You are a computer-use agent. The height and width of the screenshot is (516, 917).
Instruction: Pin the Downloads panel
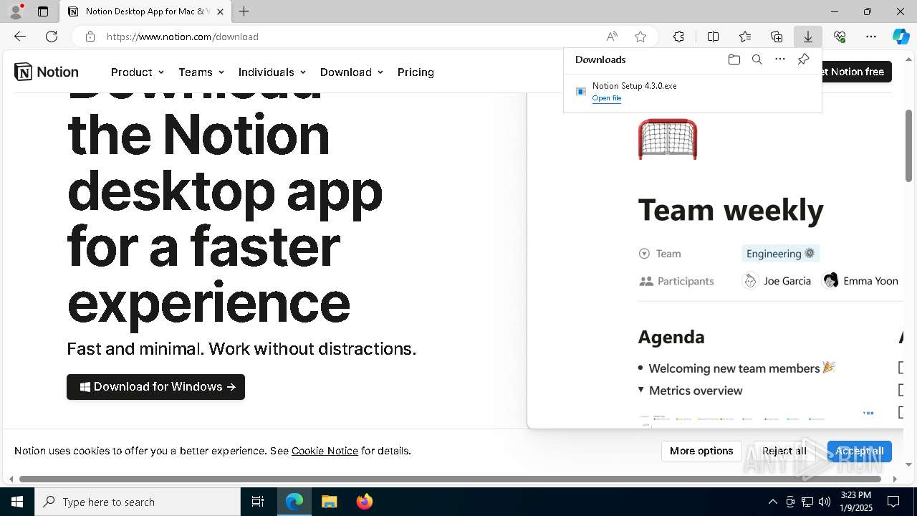tap(803, 59)
